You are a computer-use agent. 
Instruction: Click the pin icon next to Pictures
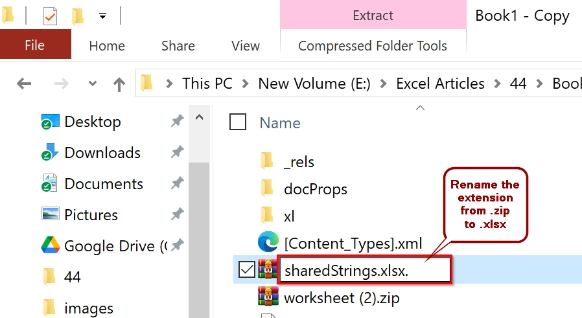coord(177,214)
